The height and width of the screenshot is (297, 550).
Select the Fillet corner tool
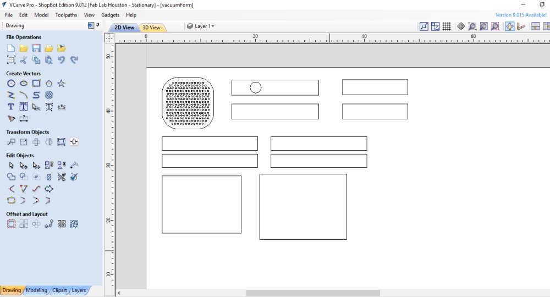(x=11, y=189)
